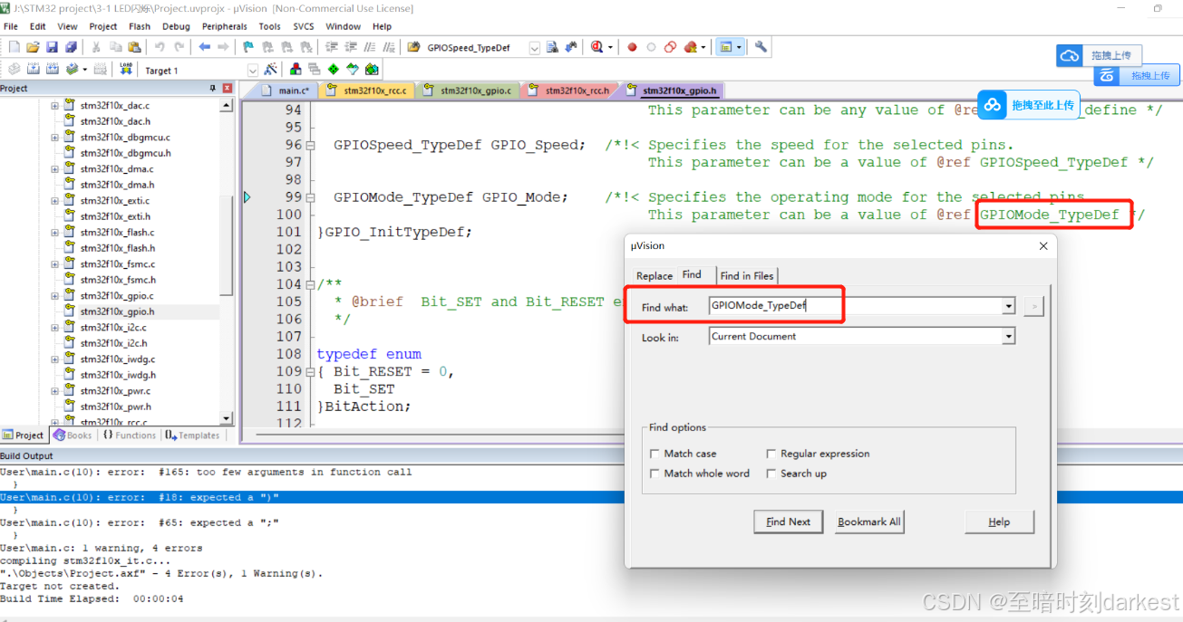The width and height of the screenshot is (1183, 622).
Task: Pin the Project panel with pushpin icon
Action: coord(213,89)
